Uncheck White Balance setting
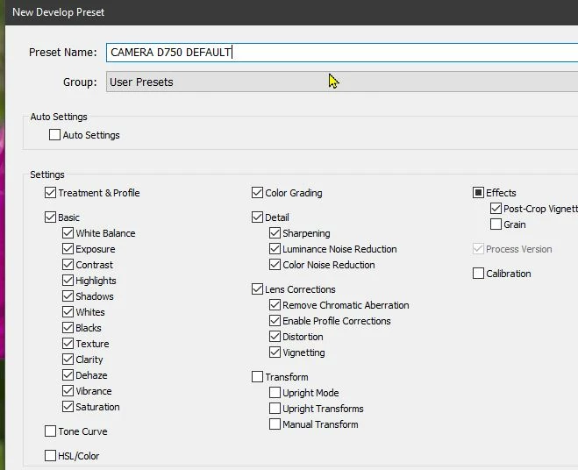Image resolution: width=578 pixels, height=470 pixels. pos(68,233)
